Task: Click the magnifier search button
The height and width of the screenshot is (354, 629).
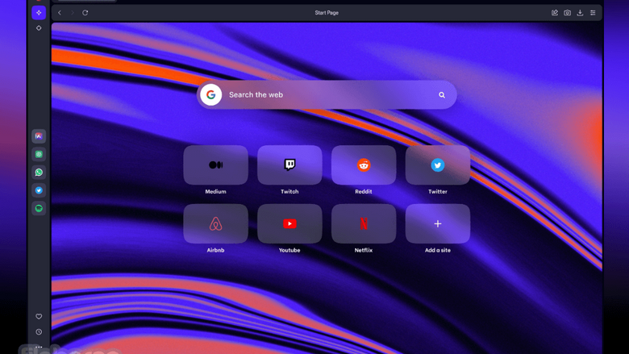Action: [x=442, y=95]
